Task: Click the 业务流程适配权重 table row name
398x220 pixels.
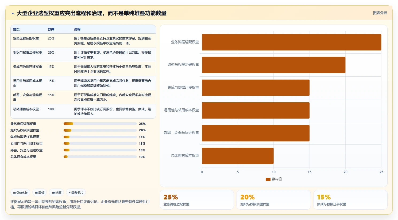Action: pyautogui.click(x=26, y=38)
